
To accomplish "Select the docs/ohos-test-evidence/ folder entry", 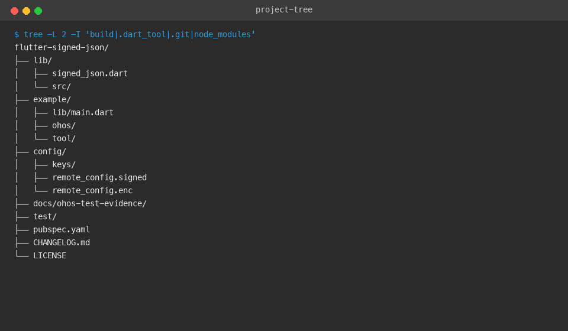I will pyautogui.click(x=90, y=204).
